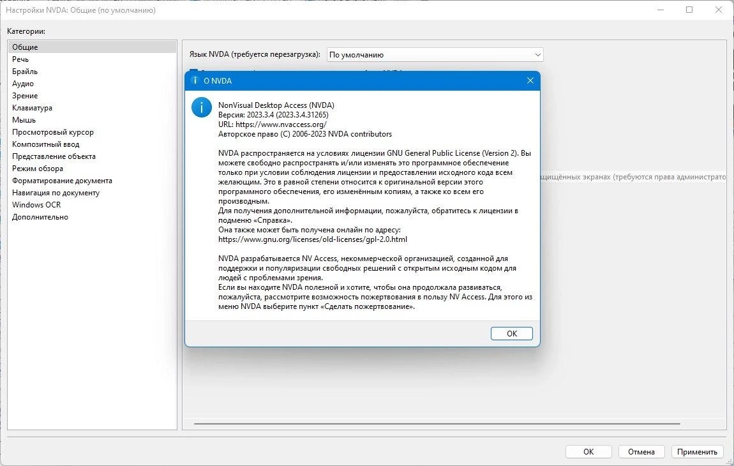
Task: Select the Брайль category
Action: click(92, 71)
